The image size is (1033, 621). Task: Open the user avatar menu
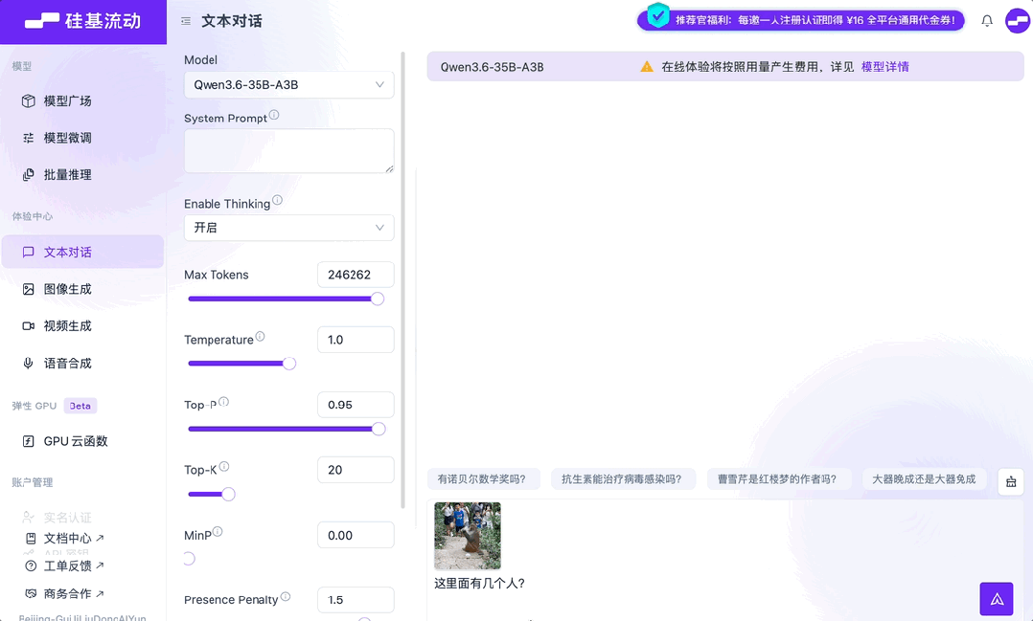pyautogui.click(x=1018, y=21)
